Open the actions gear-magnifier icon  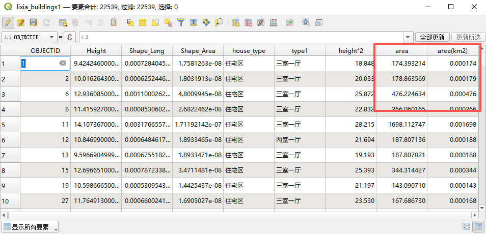(x=306, y=22)
